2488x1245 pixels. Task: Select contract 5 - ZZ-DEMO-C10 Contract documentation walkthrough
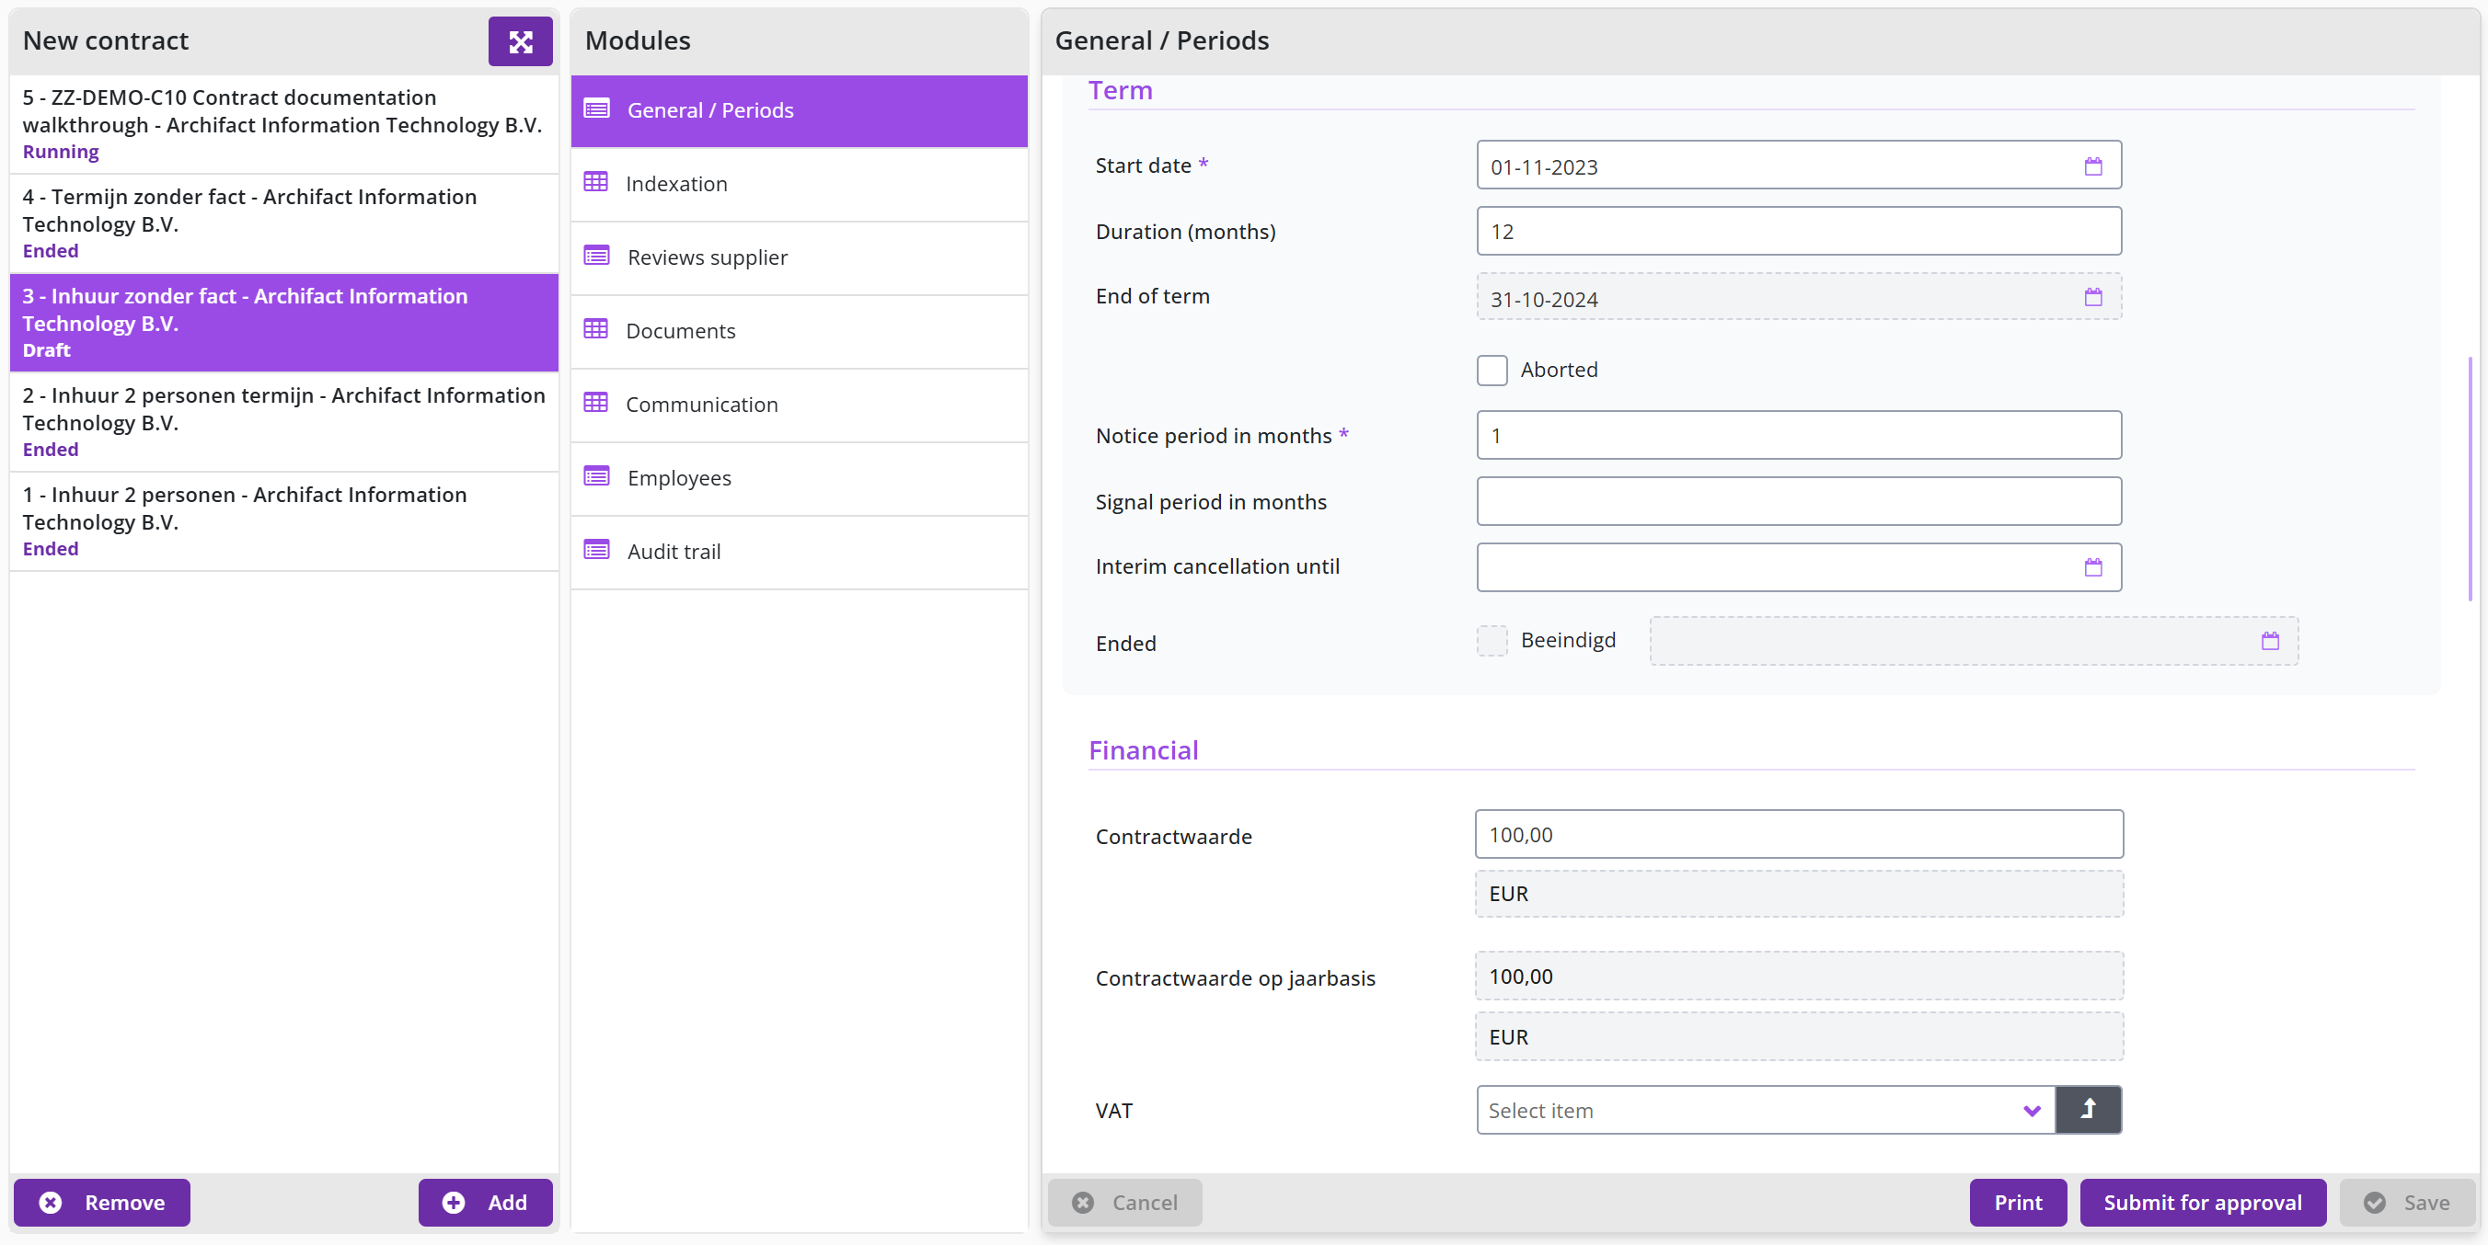(x=284, y=124)
